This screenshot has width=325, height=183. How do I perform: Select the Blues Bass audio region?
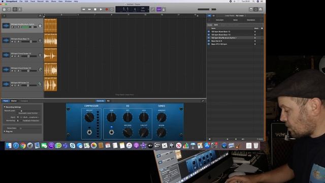click(50, 40)
